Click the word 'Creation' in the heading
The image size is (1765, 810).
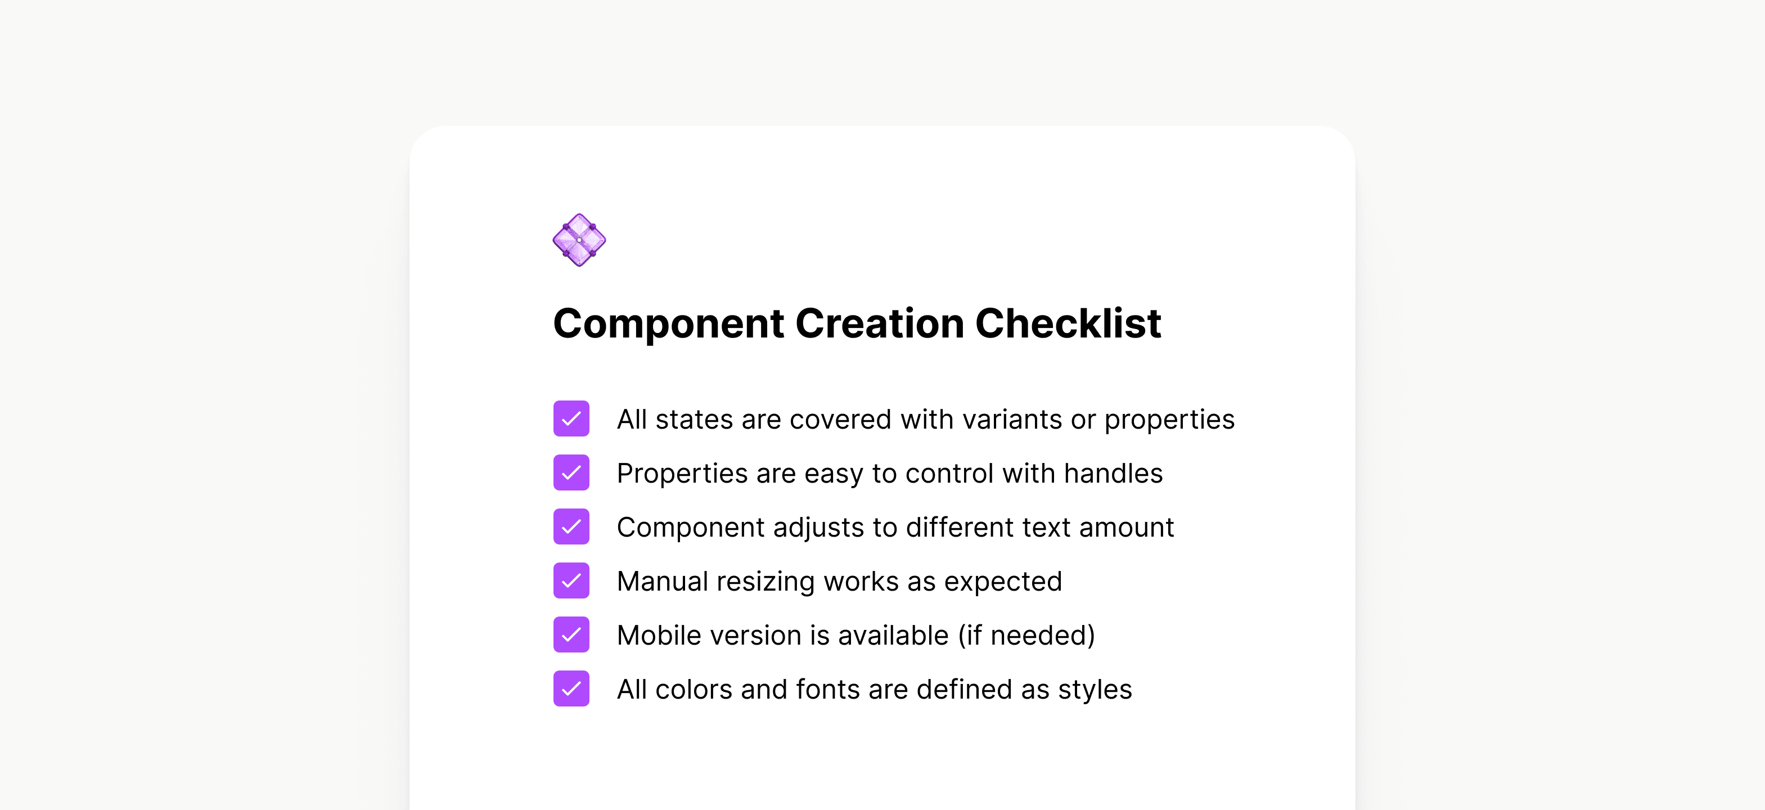[880, 323]
